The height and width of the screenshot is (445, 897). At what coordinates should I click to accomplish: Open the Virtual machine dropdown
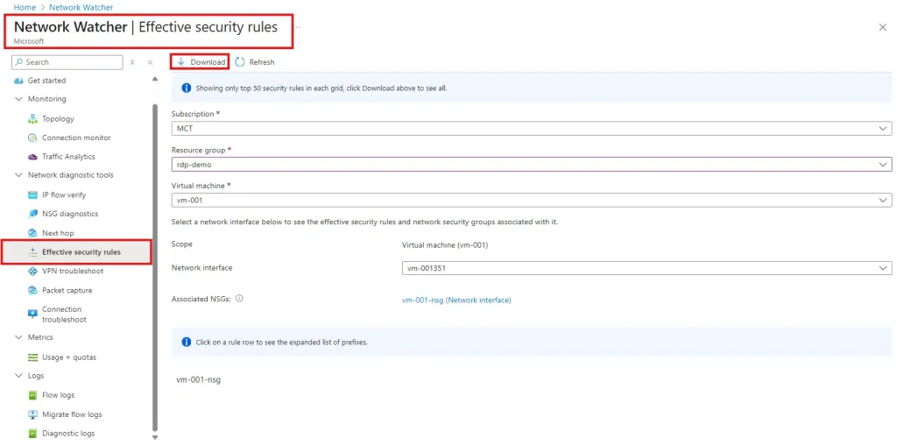(531, 200)
